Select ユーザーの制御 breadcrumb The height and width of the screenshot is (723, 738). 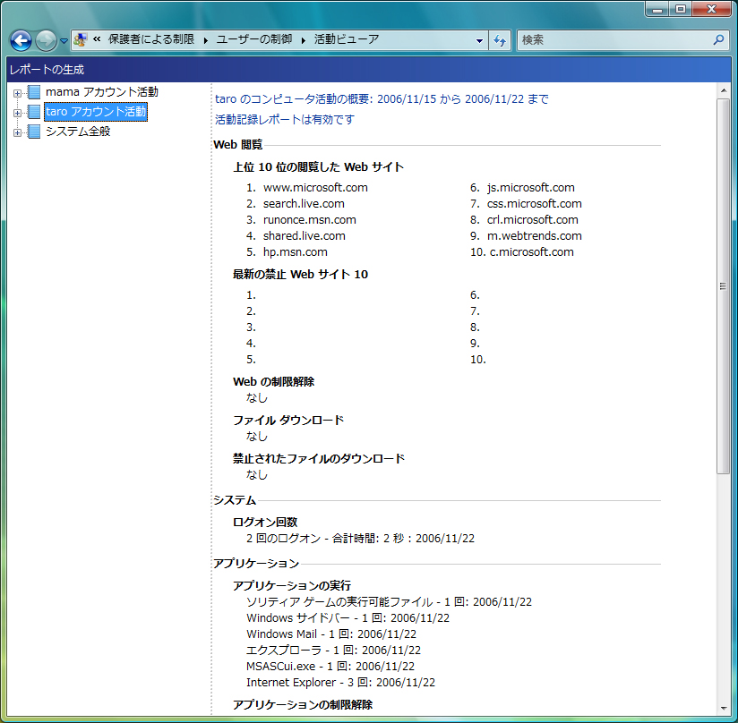pyautogui.click(x=253, y=39)
